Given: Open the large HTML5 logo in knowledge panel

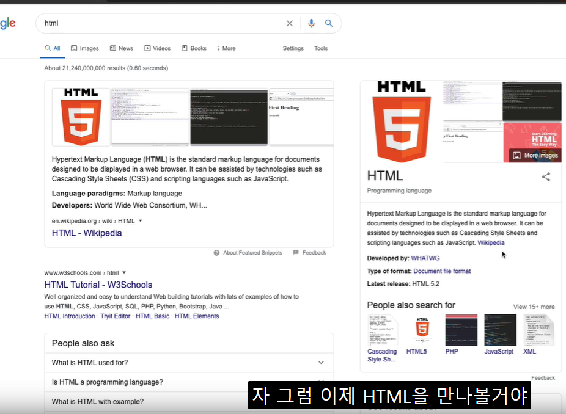Looking at the screenshot, I should click(x=402, y=122).
